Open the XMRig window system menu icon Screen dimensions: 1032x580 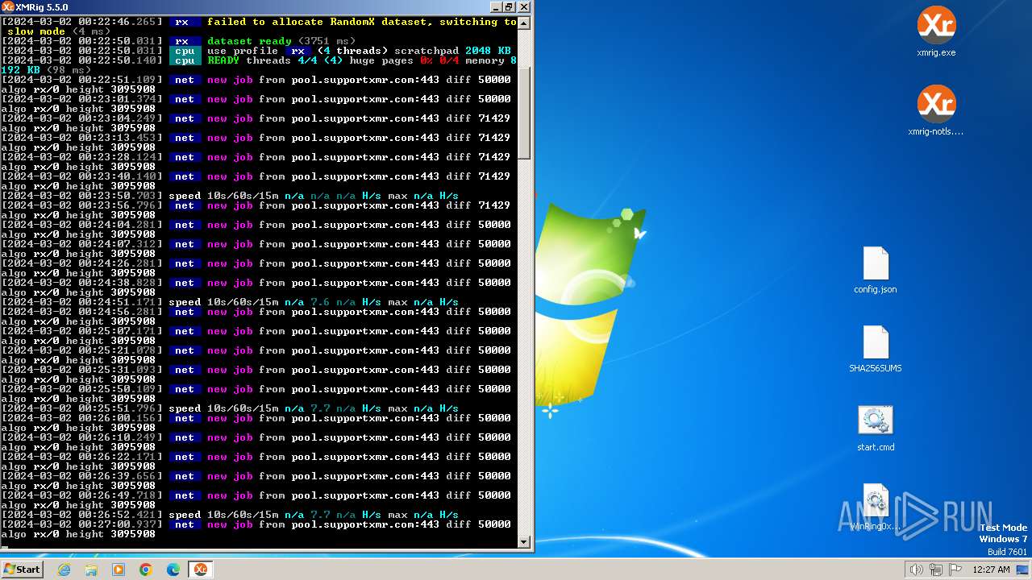coord(8,7)
